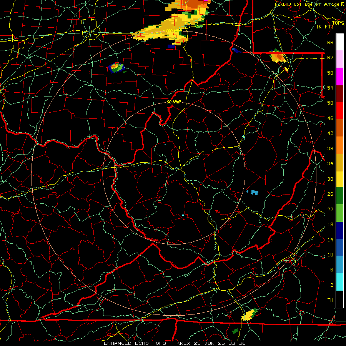Viewport: 346px width, 346px height.
Task: Click the '42' legend value
Action: [330, 133]
